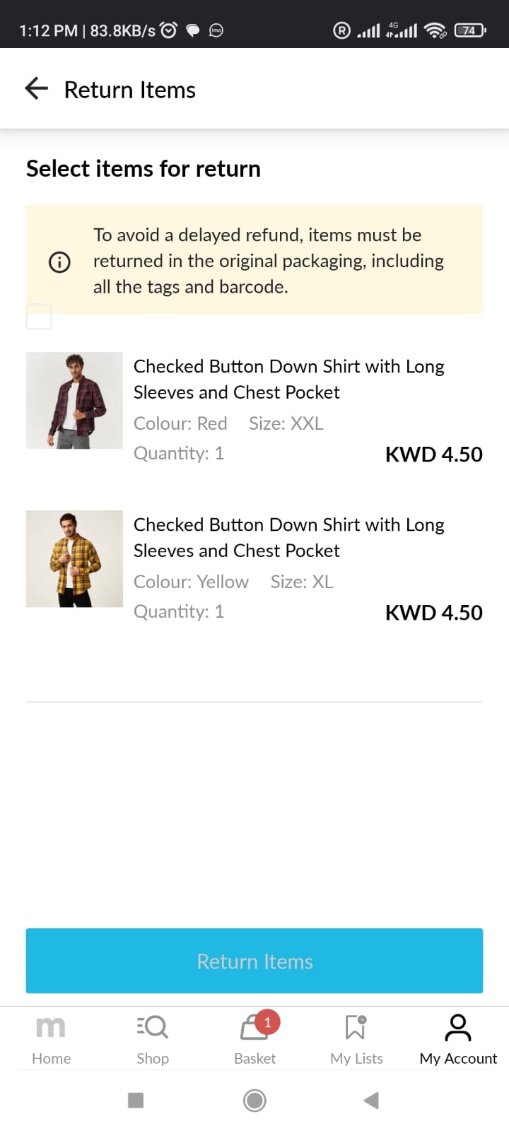The width and height of the screenshot is (509, 1131).
Task: Tap the back arrow icon
Action: pyautogui.click(x=36, y=89)
